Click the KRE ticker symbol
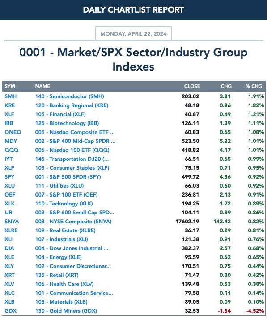The width and height of the screenshot is (267, 318). [10, 105]
